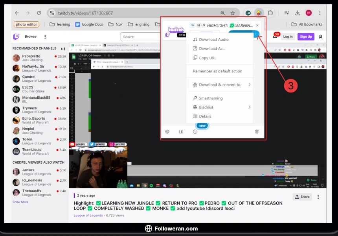This screenshot has height=236, width=338.
Task: Choose Download Audio from the menu
Action: (213, 39)
